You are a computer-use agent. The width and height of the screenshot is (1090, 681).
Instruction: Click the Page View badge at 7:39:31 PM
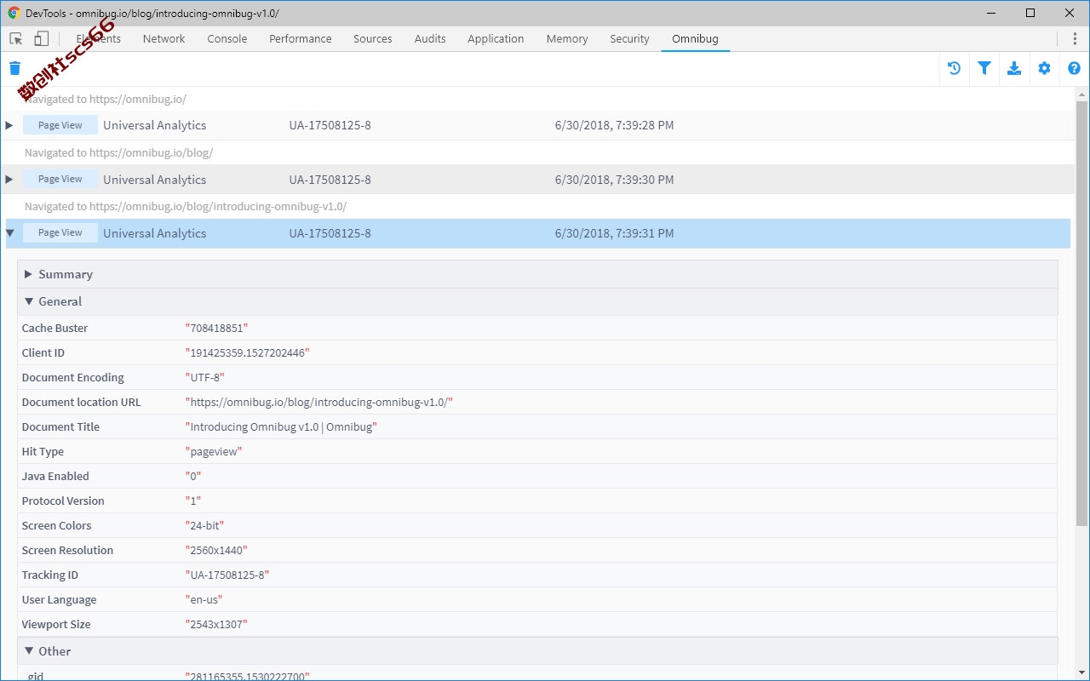60,232
